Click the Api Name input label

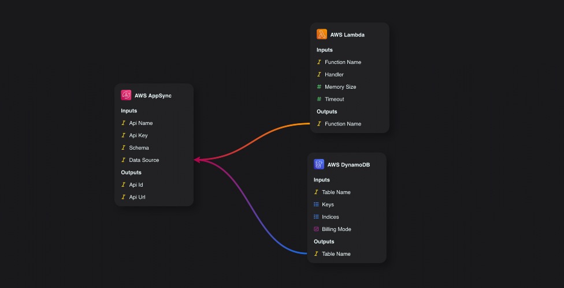coord(141,123)
